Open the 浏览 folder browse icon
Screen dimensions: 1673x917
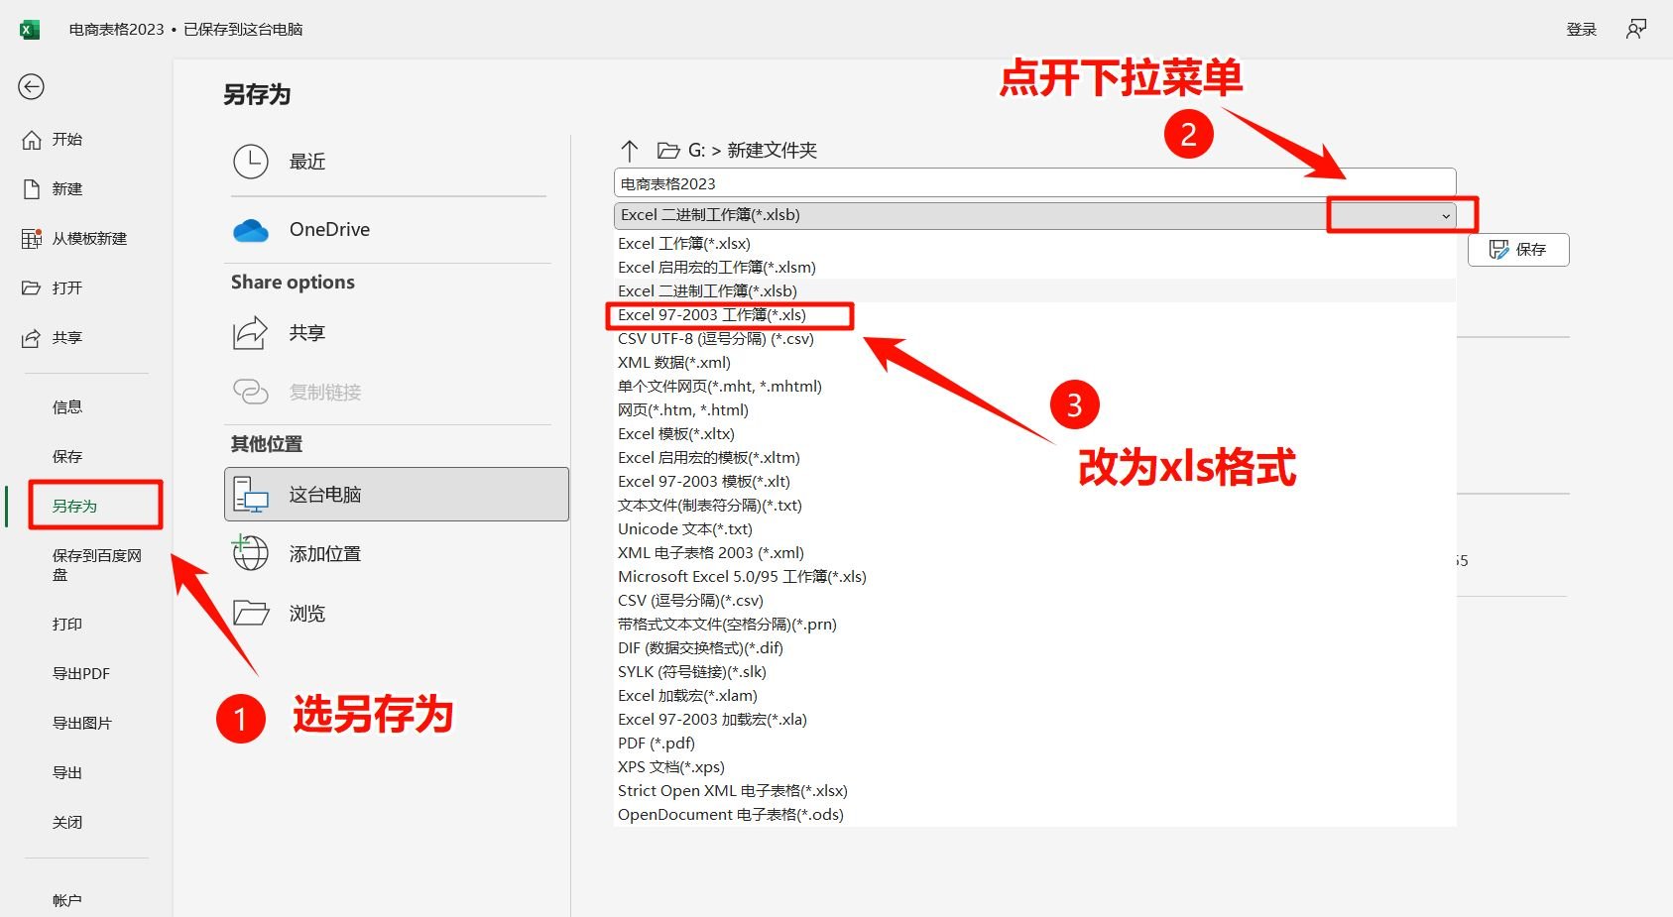251,613
